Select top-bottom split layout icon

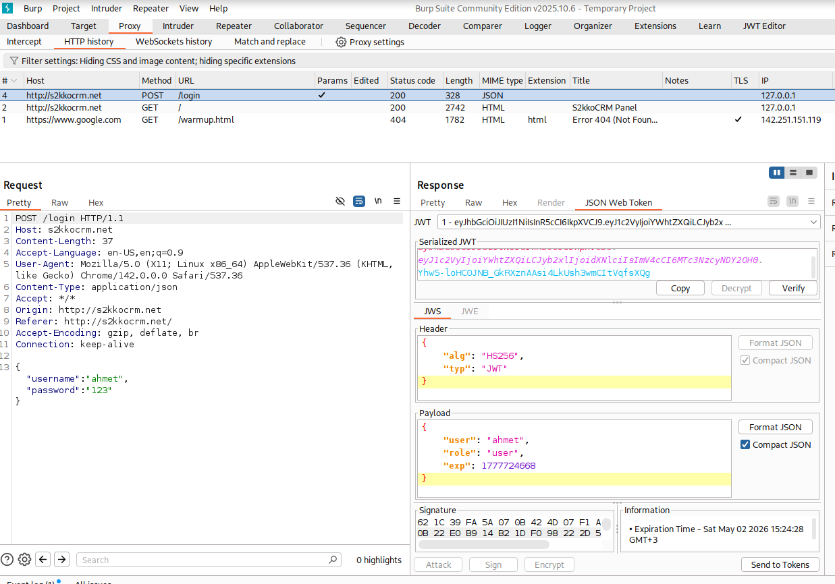[793, 173]
